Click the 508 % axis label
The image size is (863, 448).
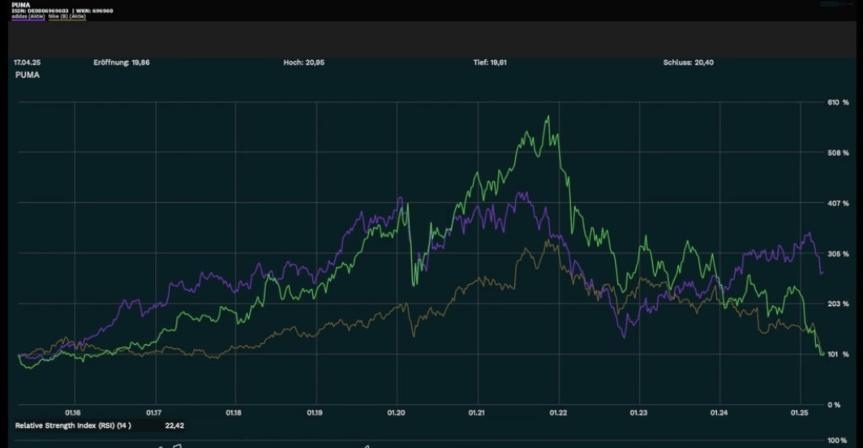(838, 153)
